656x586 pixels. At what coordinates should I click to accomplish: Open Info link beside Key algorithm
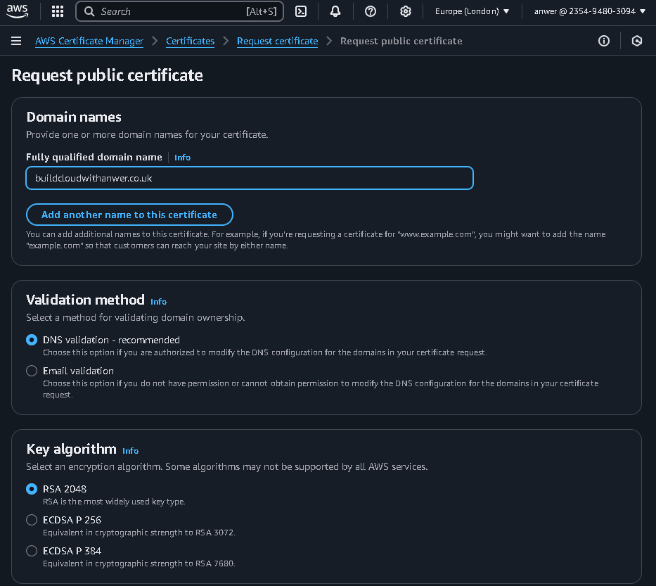131,451
